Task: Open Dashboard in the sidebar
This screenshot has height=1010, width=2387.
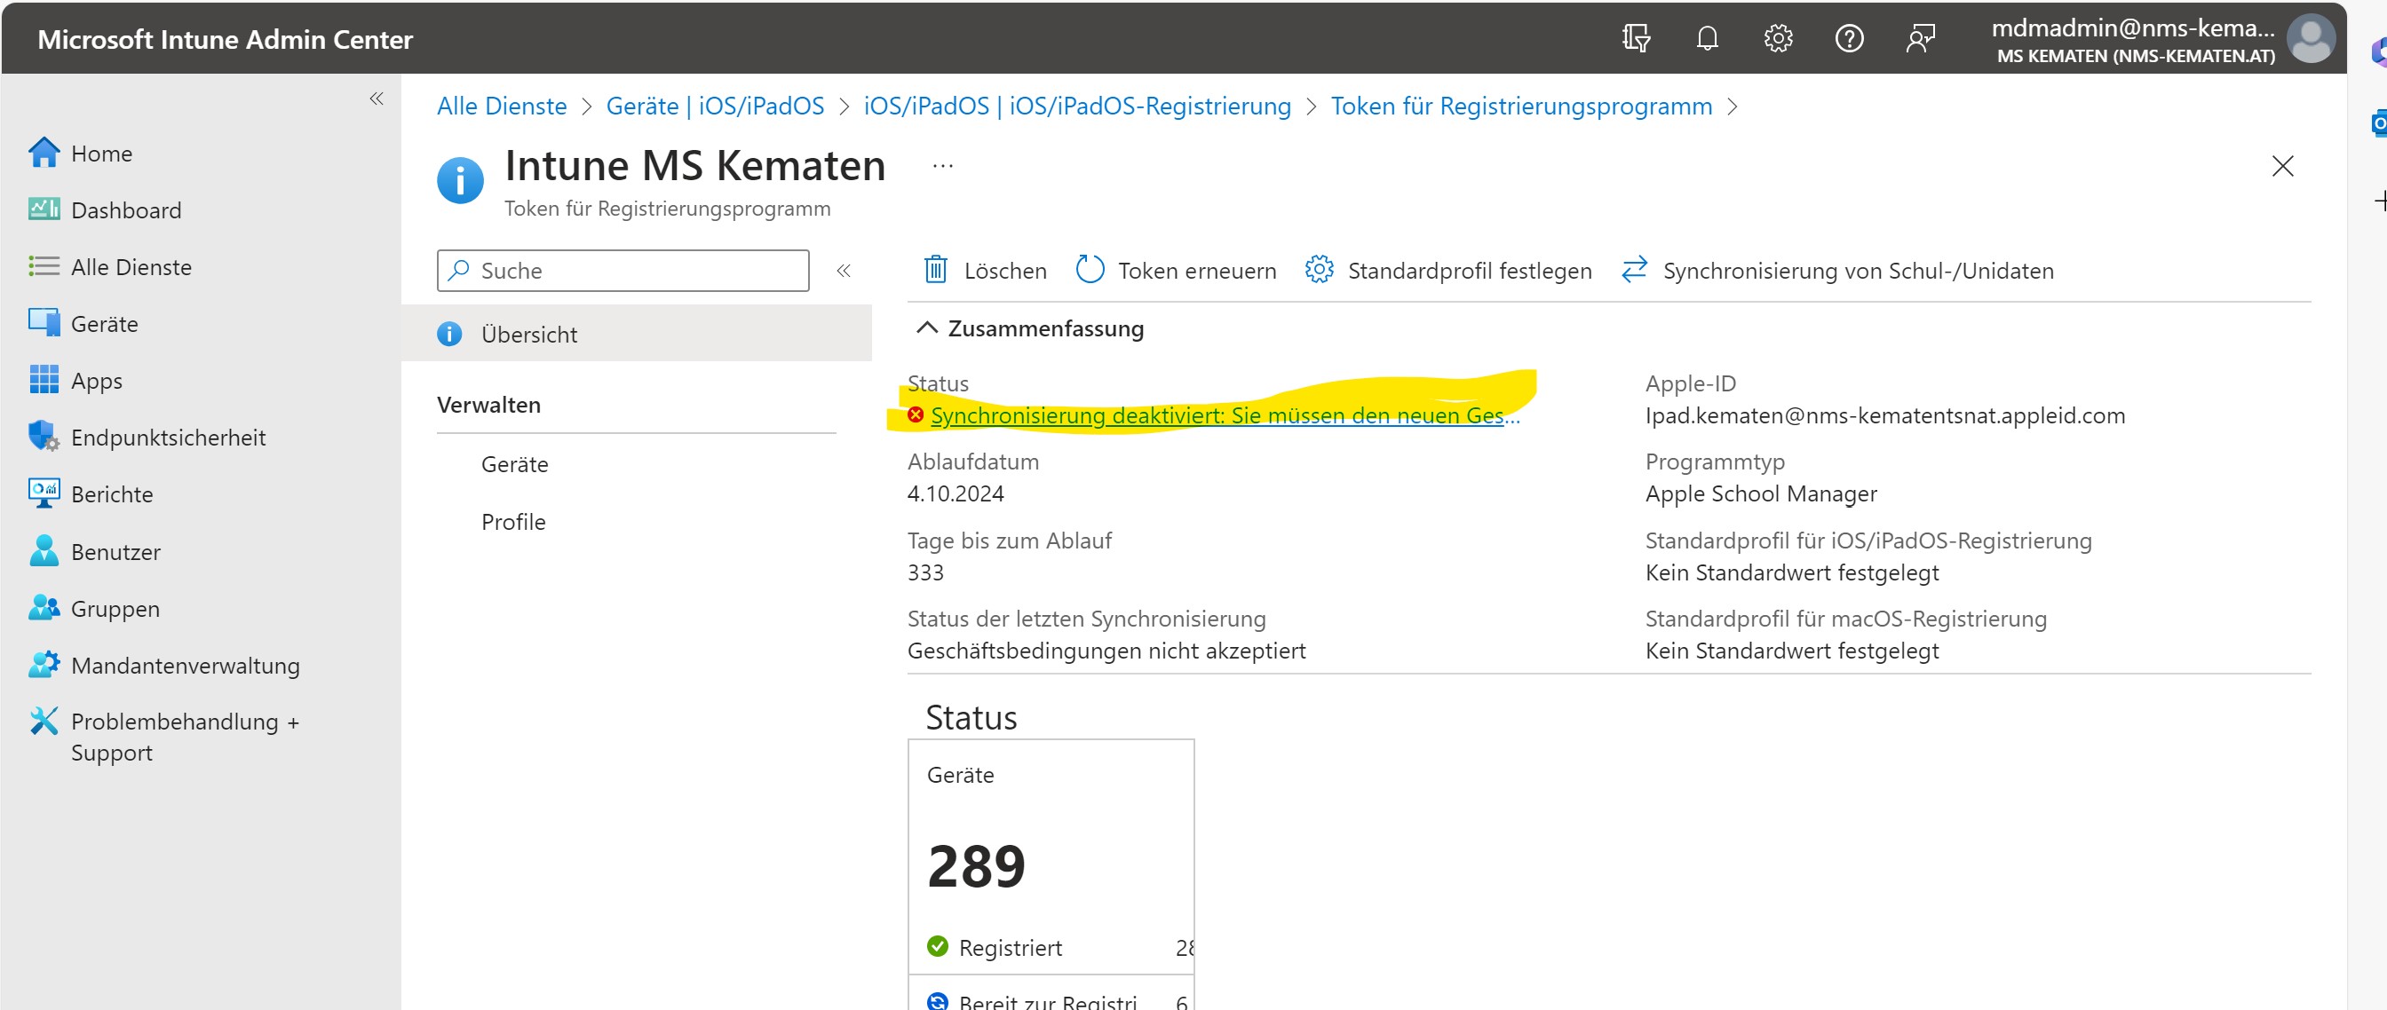Action: tap(105, 210)
